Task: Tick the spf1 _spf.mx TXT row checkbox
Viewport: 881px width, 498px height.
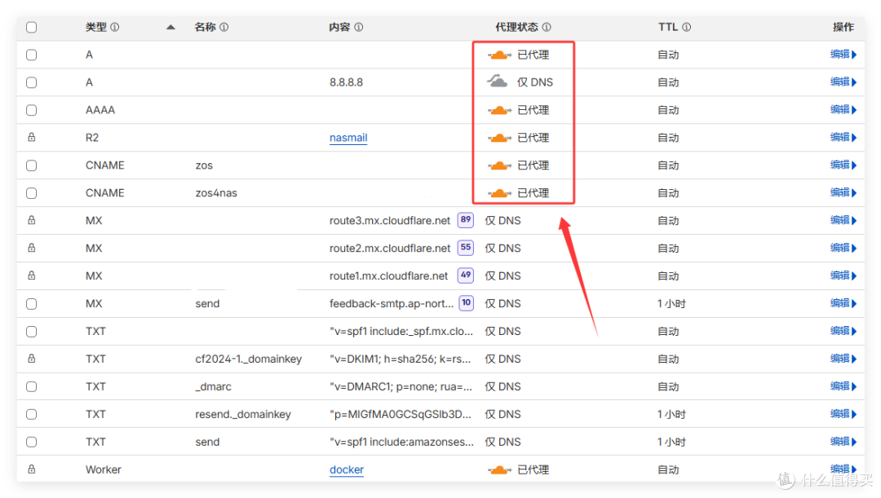Action: (x=32, y=331)
